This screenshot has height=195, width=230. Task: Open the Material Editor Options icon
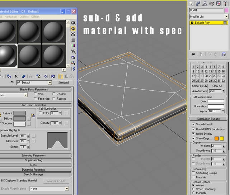pos(73,57)
